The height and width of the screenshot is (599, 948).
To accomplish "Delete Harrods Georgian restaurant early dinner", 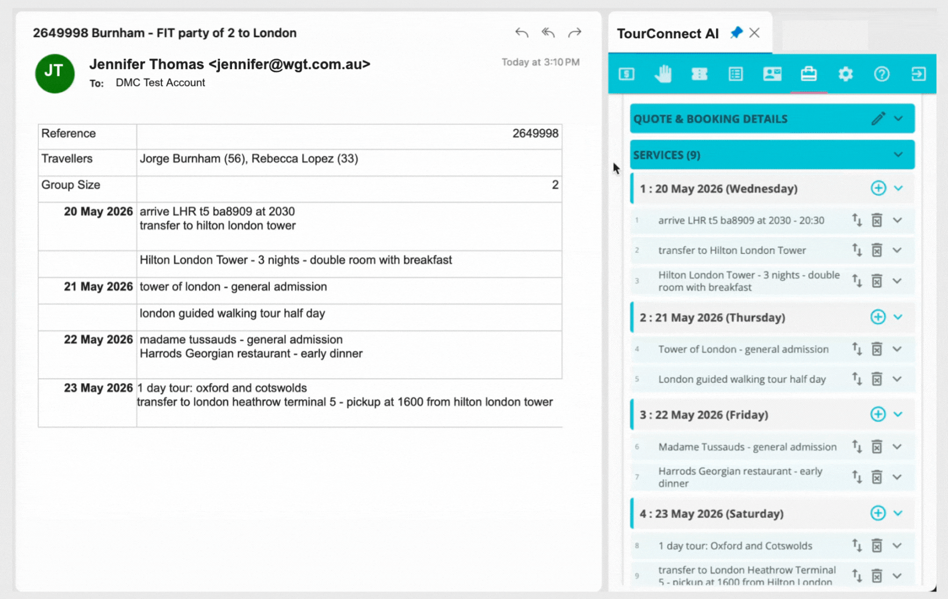I will [877, 477].
